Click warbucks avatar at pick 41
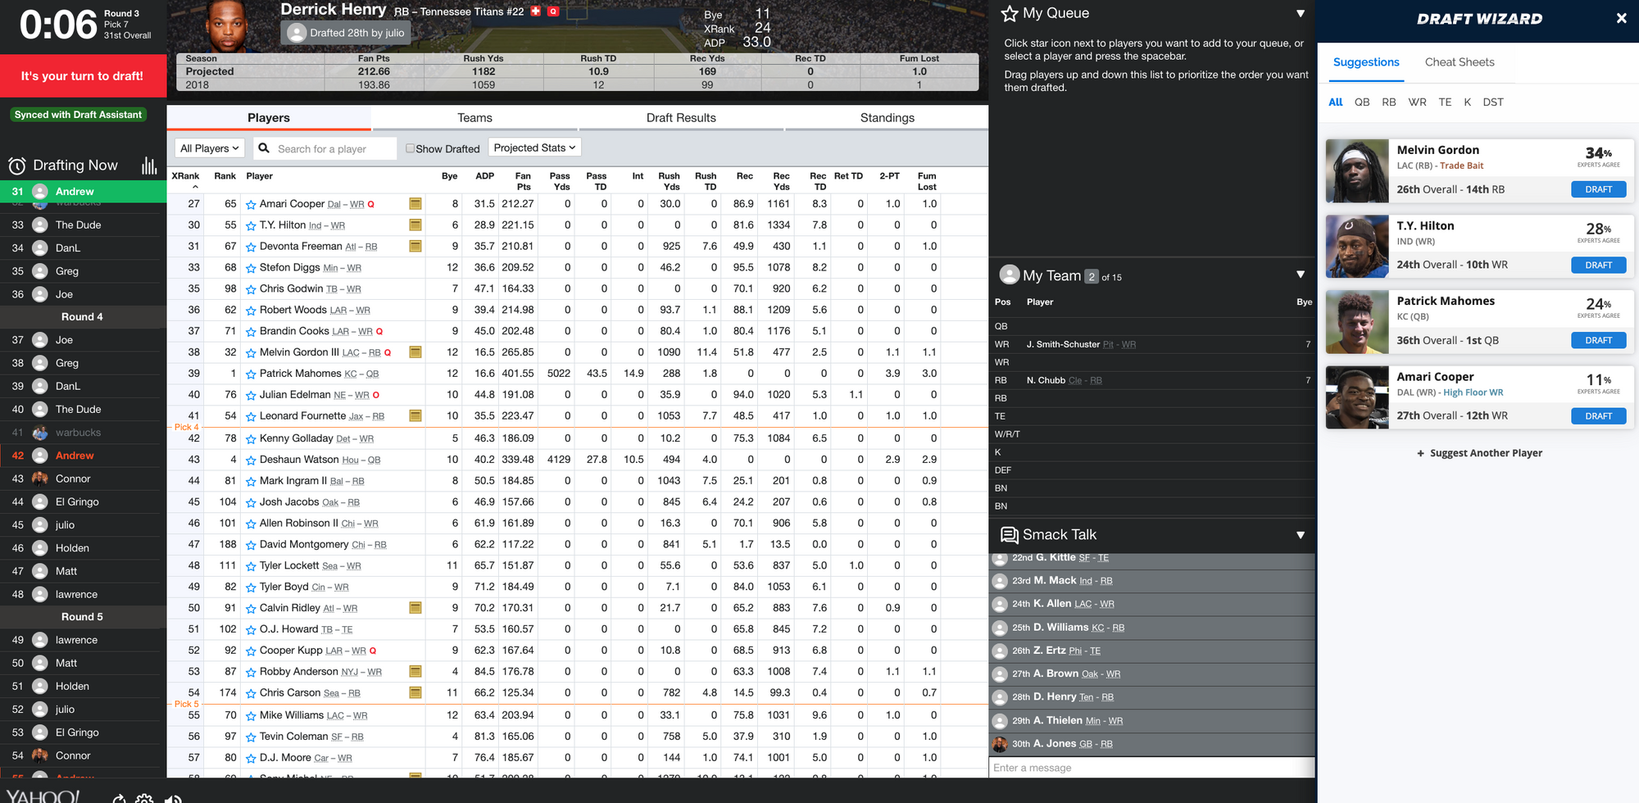 click(x=39, y=433)
